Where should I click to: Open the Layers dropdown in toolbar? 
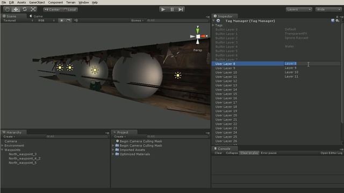click(299, 10)
